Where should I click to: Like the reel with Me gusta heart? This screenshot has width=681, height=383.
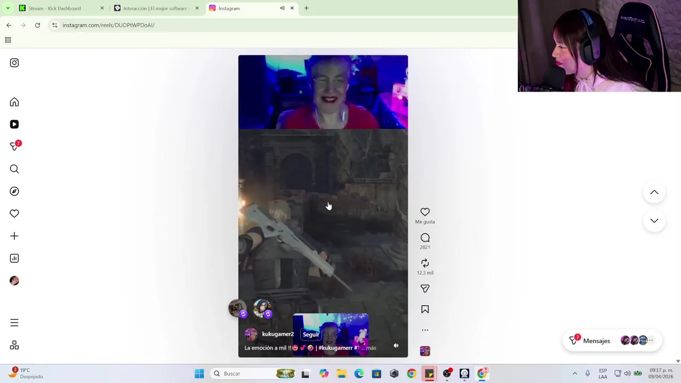tap(425, 212)
